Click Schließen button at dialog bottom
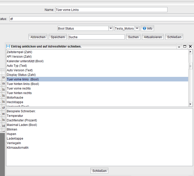Image resolution: width=194 pixels, height=176 pixels. 99,171
